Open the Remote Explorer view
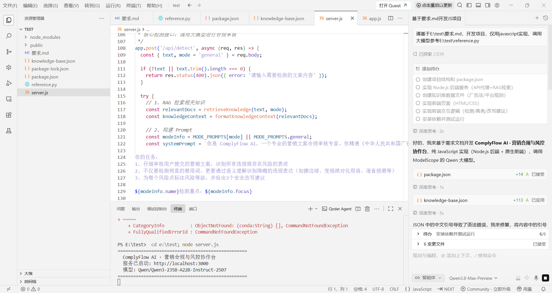552x293 pixels. point(9,99)
